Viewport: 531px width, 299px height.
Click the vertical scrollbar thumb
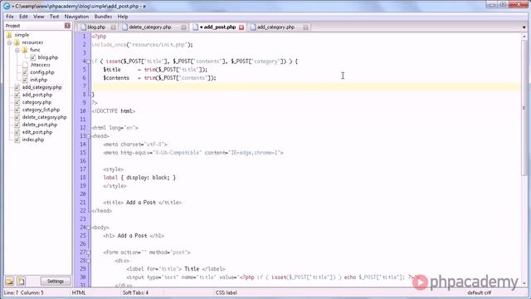pyautogui.click(x=524, y=109)
